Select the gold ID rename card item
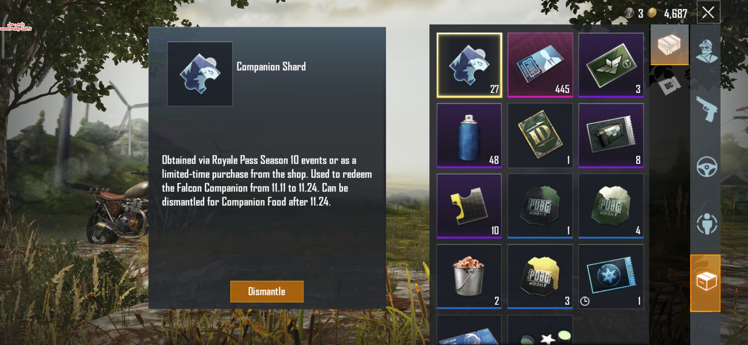This screenshot has height=345, width=748. (540, 135)
